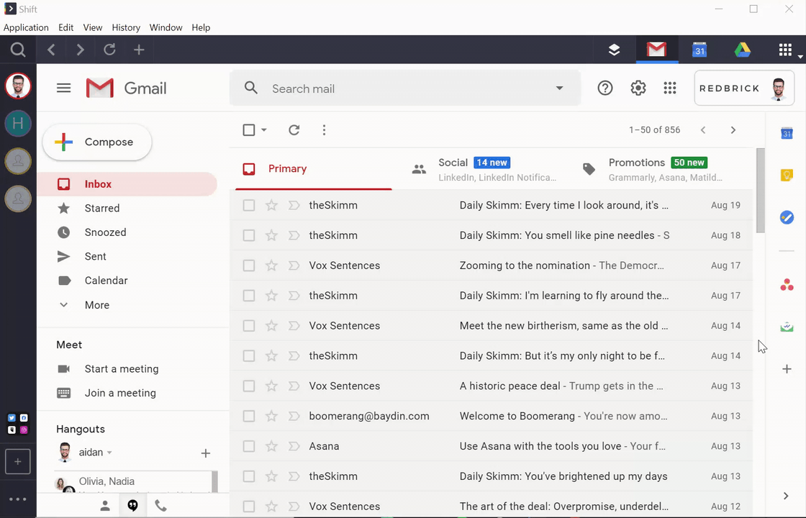Open the History menu
This screenshot has width=806, height=518.
coord(126,27)
